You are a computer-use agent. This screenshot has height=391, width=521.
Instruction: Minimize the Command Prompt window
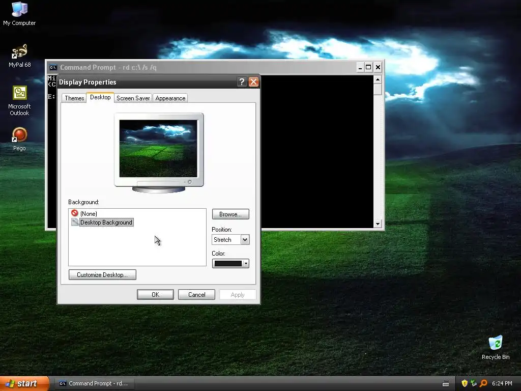(x=360, y=68)
